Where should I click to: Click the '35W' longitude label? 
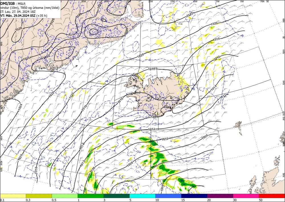pos(84,1)
